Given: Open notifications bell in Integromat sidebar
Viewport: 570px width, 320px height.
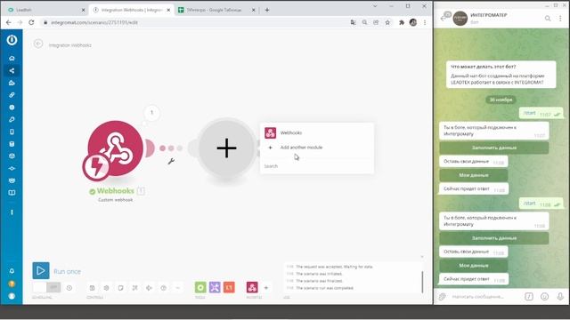Looking at the screenshot, I should (12, 271).
